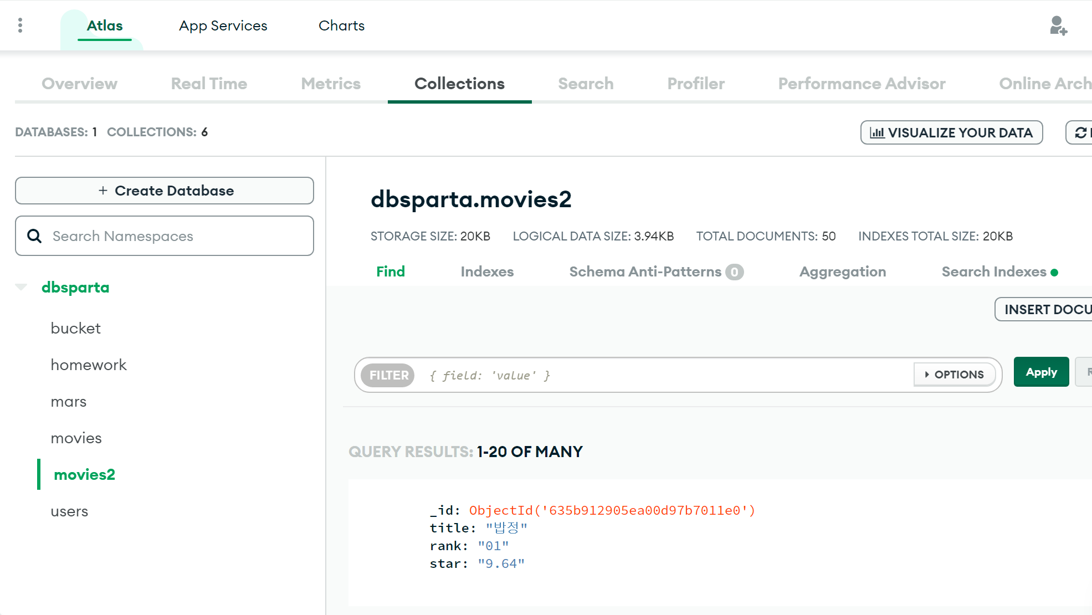Image resolution: width=1092 pixels, height=615 pixels.
Task: Open the Online Archive tab
Action: 1045,84
